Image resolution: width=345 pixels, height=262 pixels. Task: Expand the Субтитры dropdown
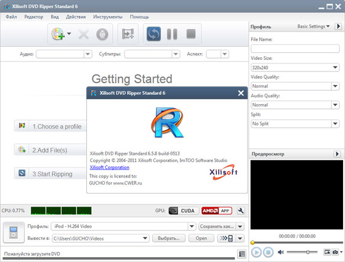pyautogui.click(x=176, y=54)
